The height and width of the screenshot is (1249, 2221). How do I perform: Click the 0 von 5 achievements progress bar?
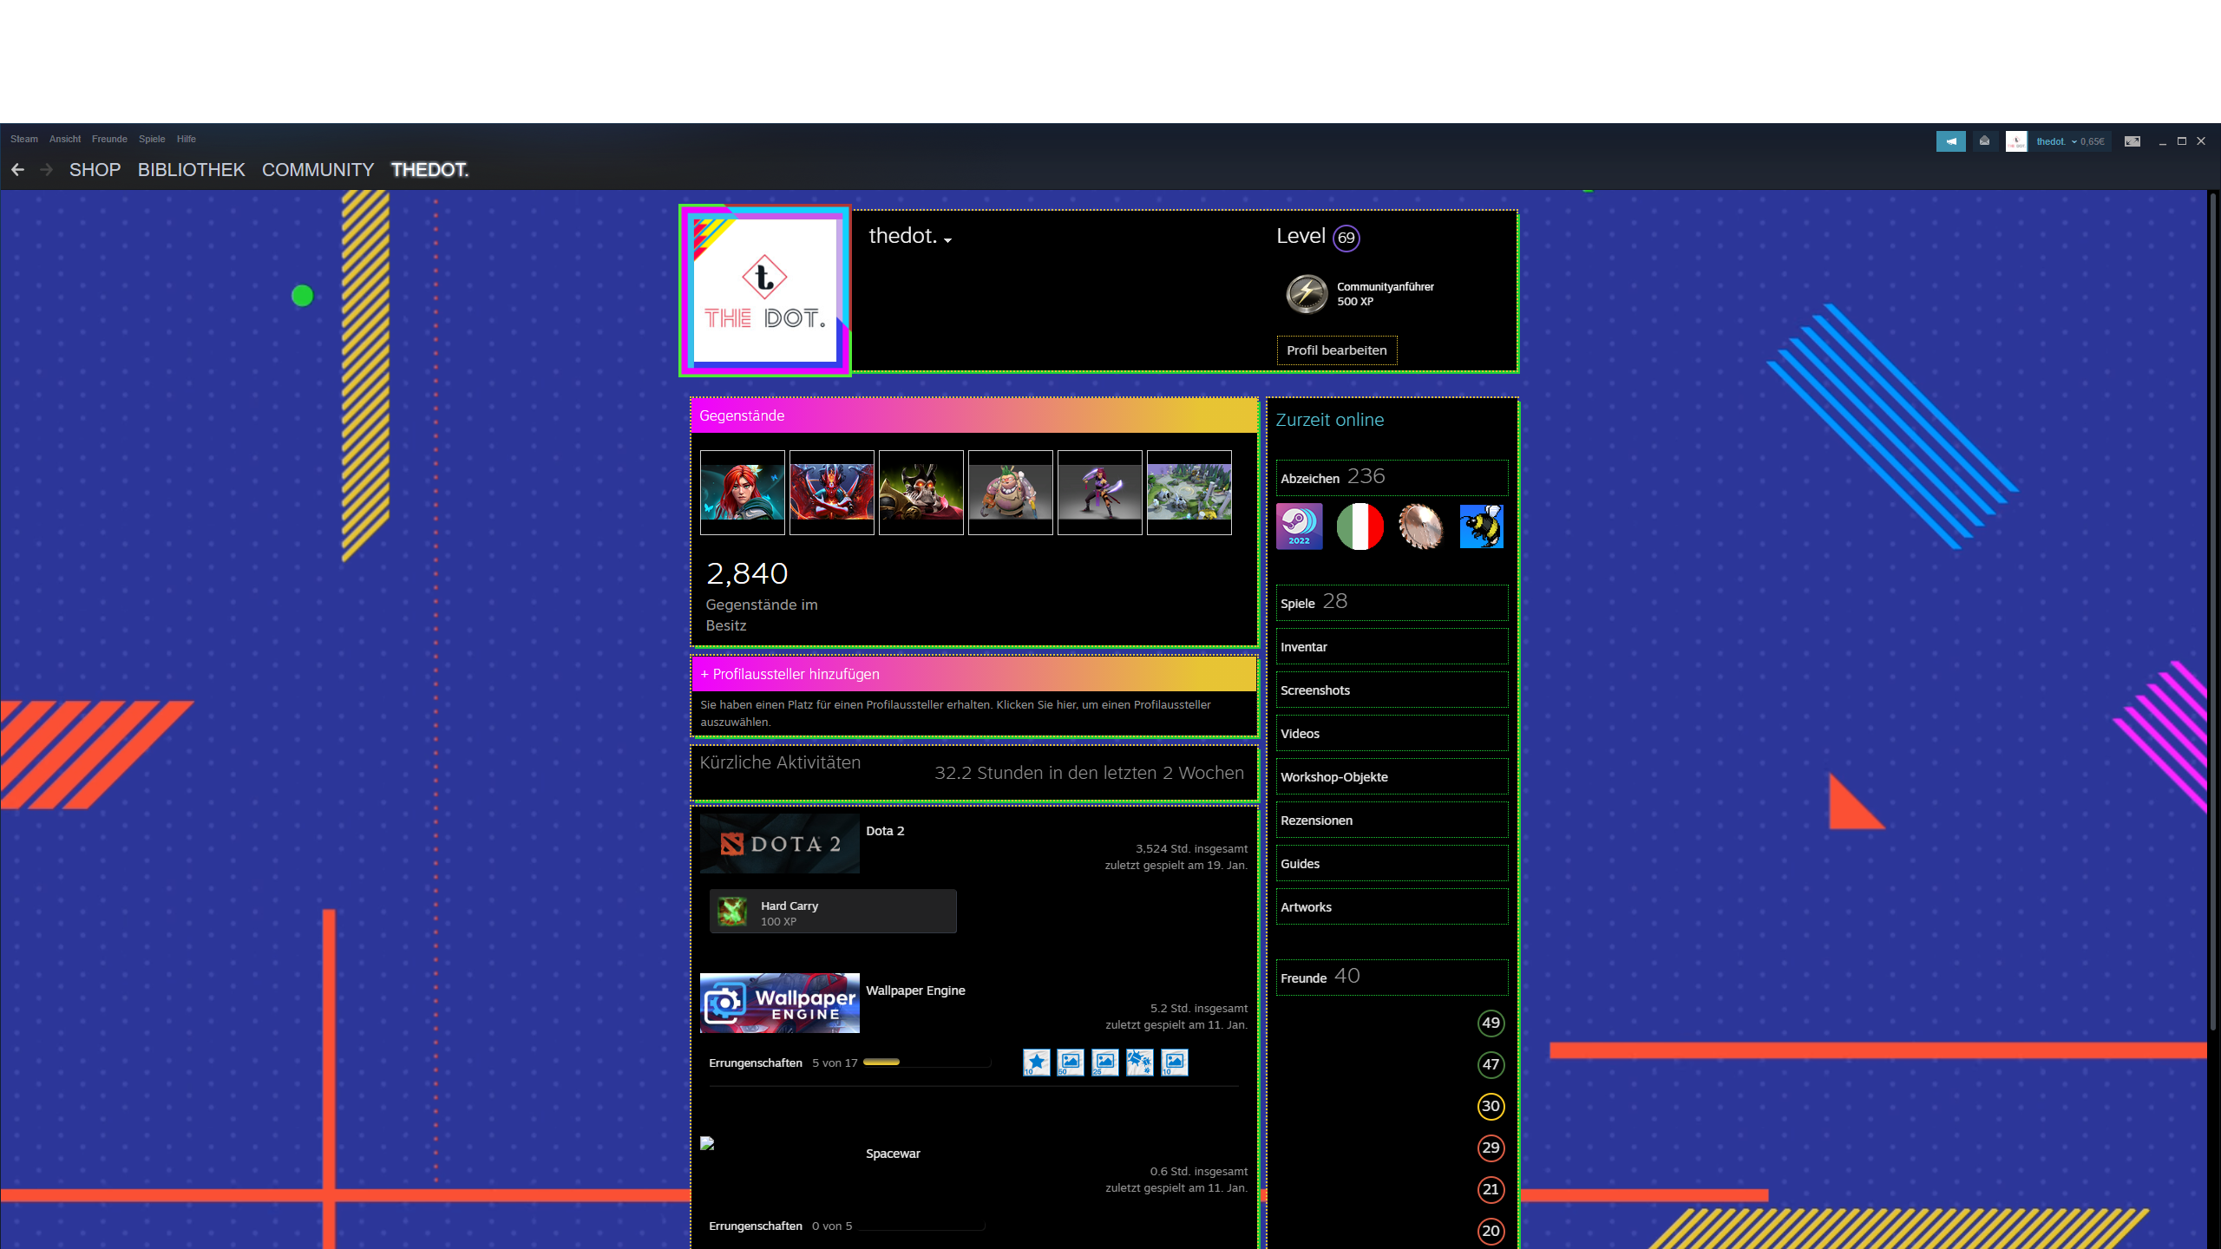point(921,1226)
